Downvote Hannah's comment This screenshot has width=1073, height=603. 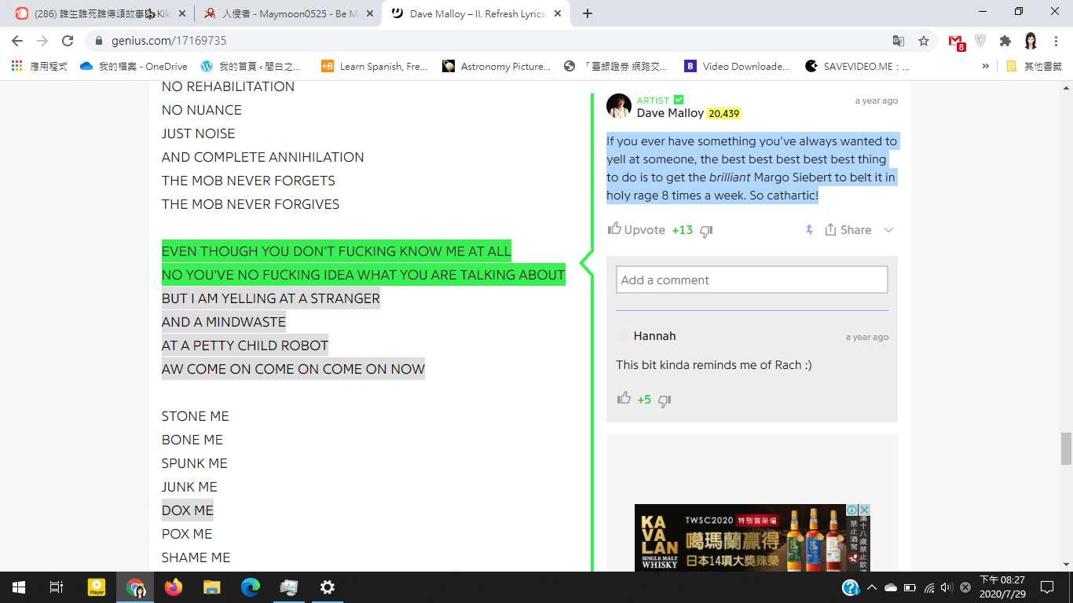pos(665,400)
